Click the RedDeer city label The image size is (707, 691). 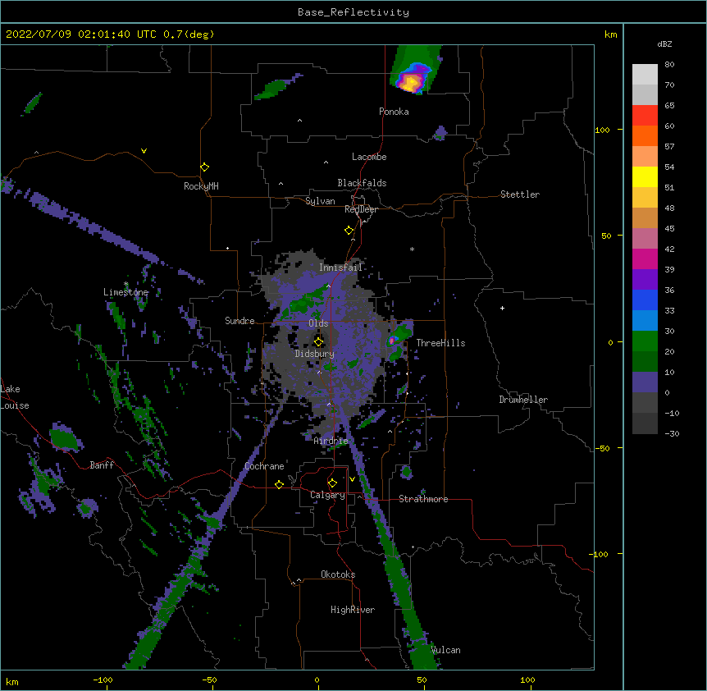361,209
